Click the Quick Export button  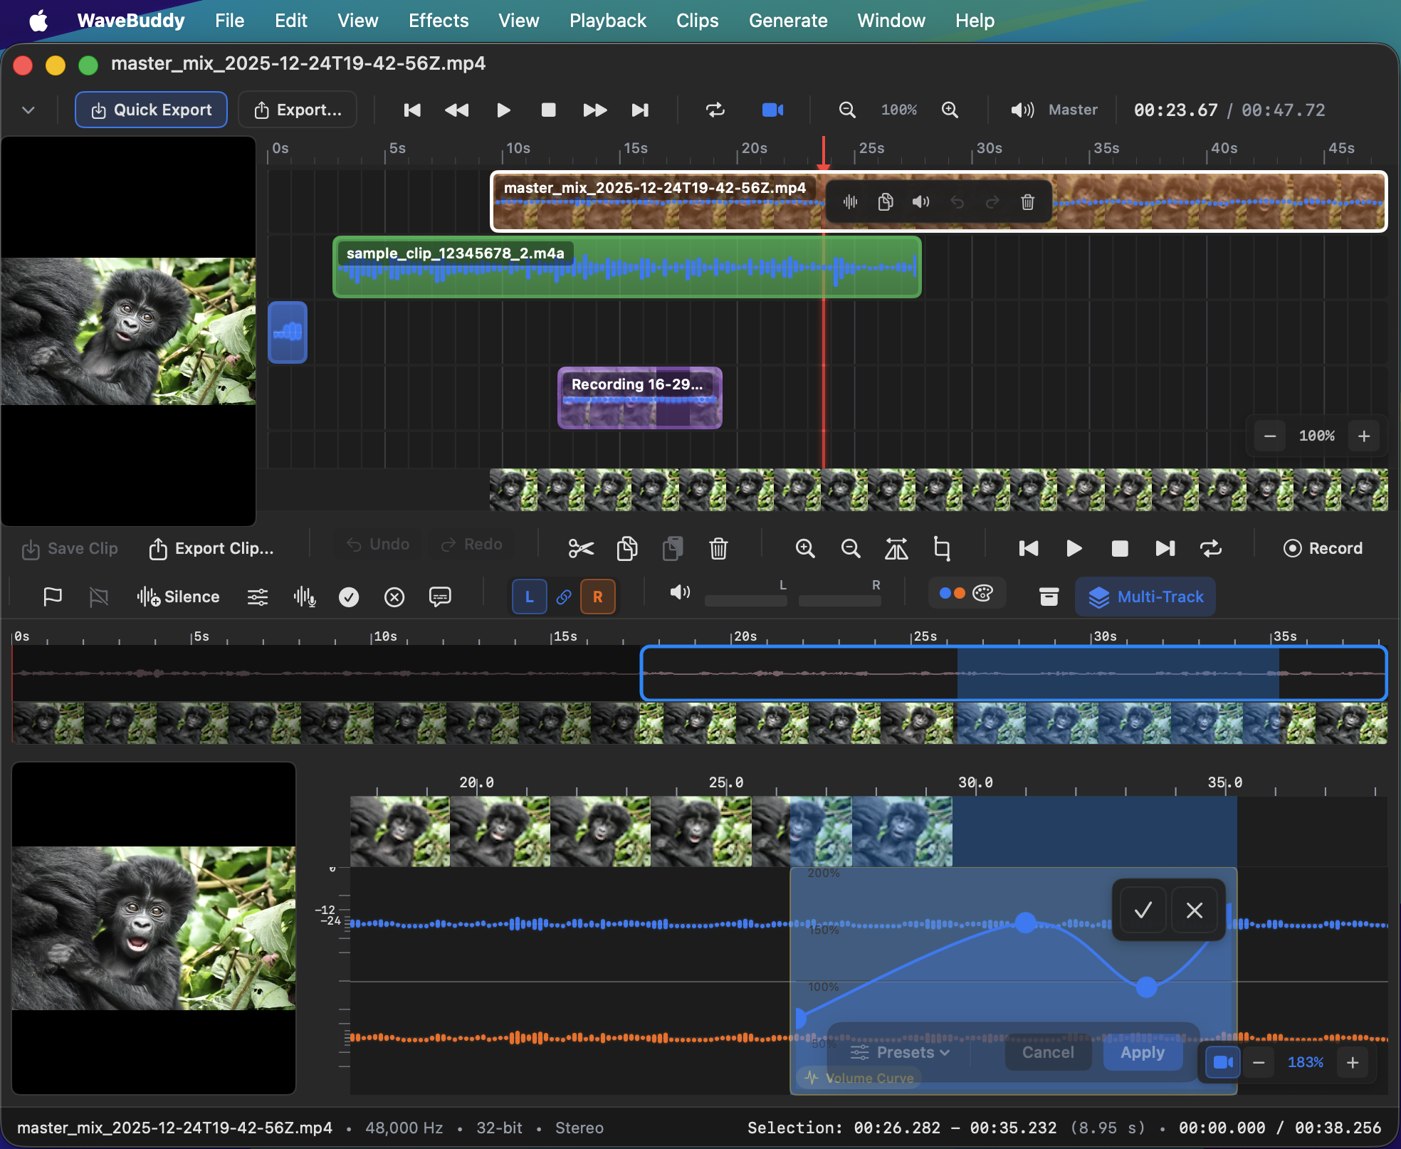pos(150,110)
